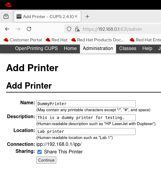Screen dimensions: 161x170
Task: Open the tracking protection shield icon
Action: 69,29
